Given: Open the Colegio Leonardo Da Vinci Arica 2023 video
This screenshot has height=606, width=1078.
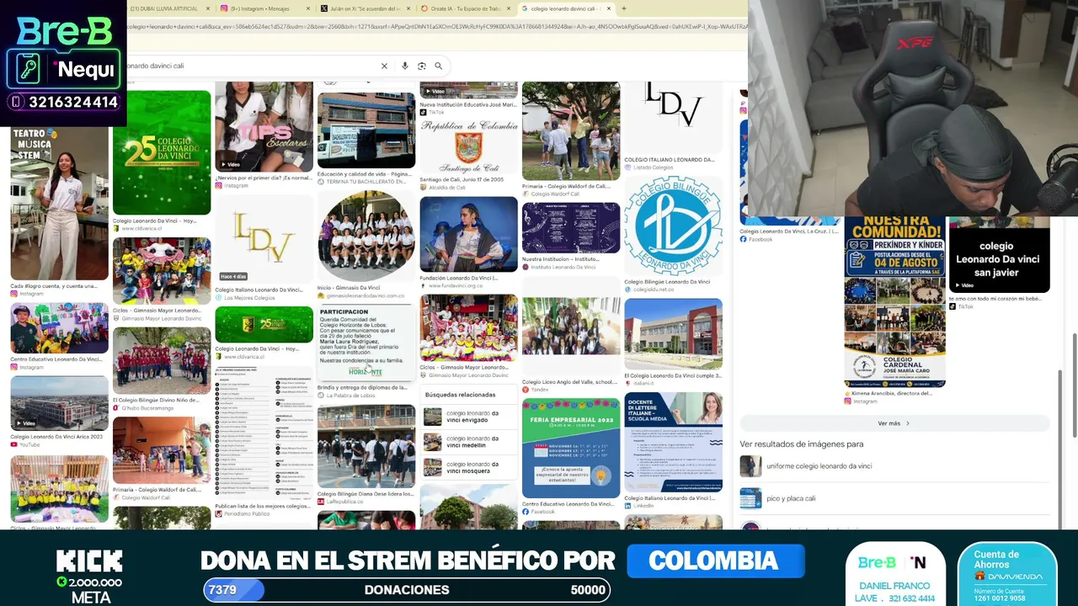Looking at the screenshot, I should click(x=59, y=403).
